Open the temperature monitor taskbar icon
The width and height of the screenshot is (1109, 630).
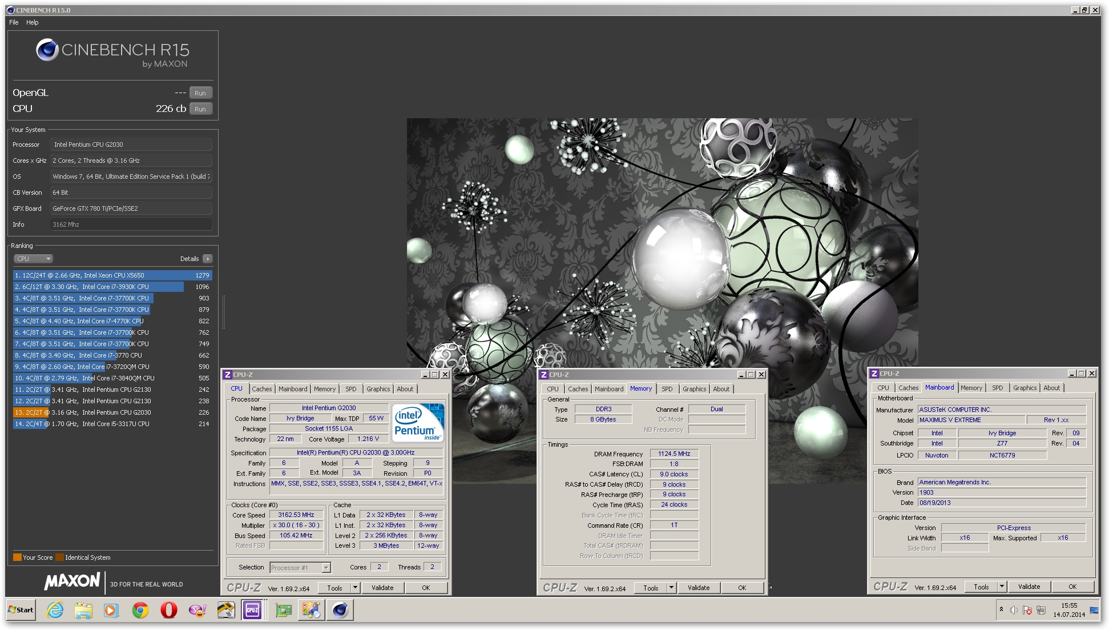tap(225, 610)
